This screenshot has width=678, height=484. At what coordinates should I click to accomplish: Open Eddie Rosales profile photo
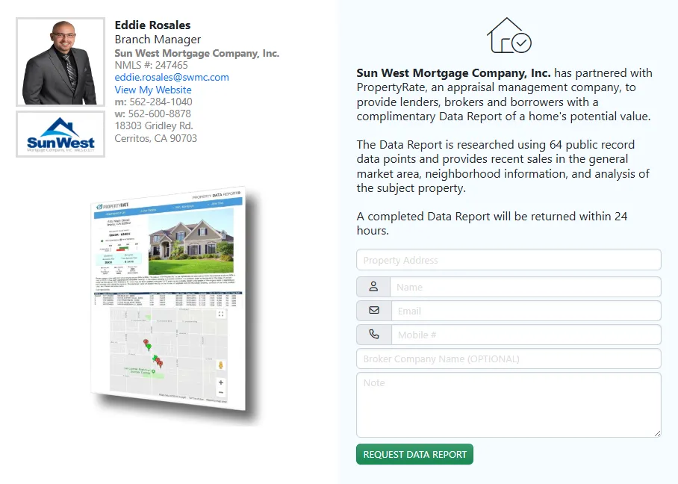click(x=60, y=62)
